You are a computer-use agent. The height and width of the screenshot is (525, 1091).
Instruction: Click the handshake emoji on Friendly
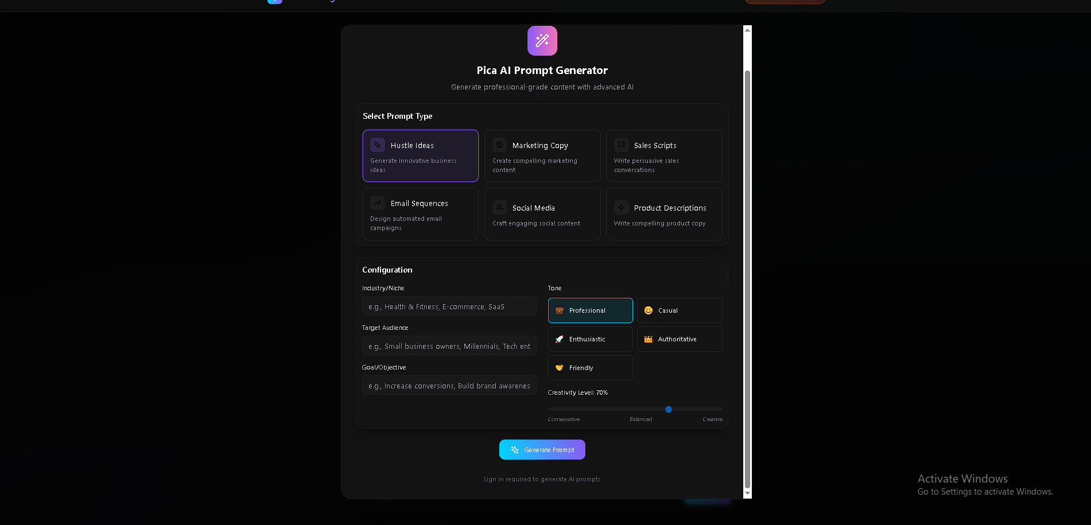(560, 368)
